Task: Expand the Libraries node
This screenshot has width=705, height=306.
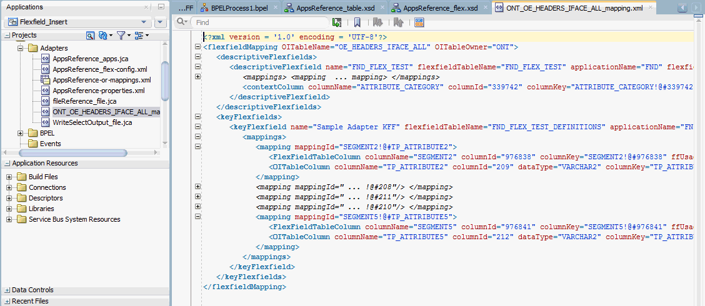Action: pos(9,209)
